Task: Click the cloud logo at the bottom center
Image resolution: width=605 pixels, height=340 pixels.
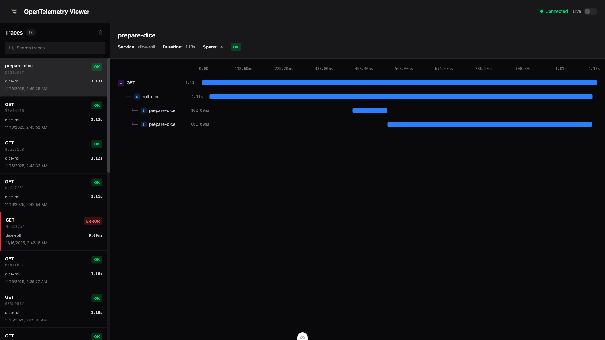Action: tap(302, 336)
